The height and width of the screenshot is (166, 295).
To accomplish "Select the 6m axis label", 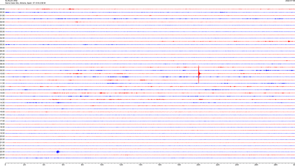I will 63,165.
